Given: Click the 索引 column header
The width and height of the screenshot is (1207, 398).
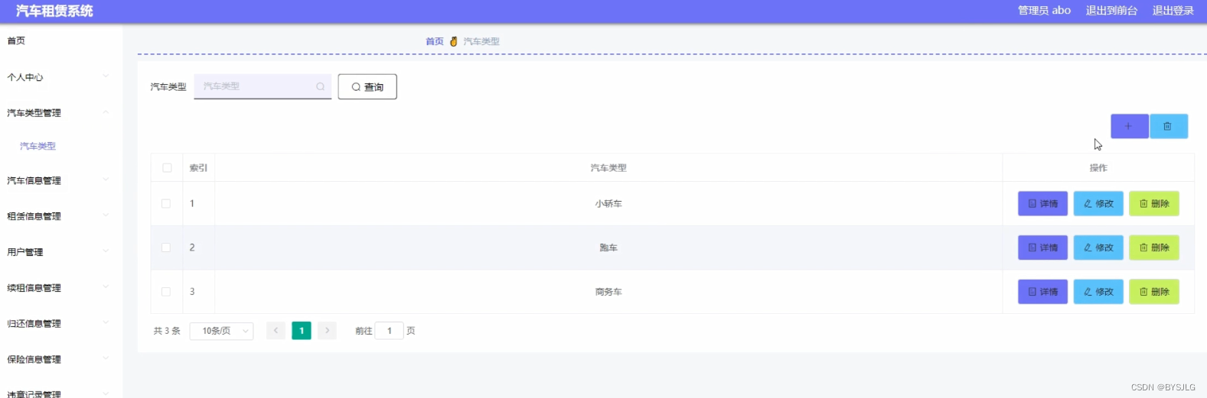Looking at the screenshot, I should tap(198, 168).
